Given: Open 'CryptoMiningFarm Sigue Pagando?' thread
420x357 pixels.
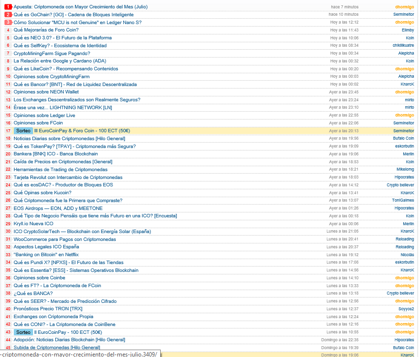Looking at the screenshot, I should pos(52,53).
